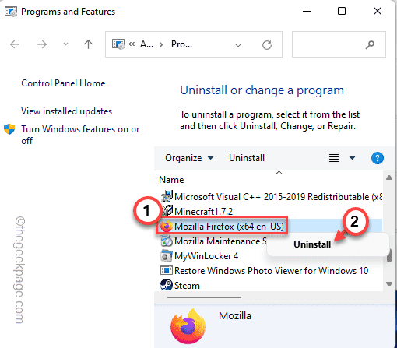Refresh the Programs and Features list
This screenshot has width=397, height=348.
[x=267, y=45]
